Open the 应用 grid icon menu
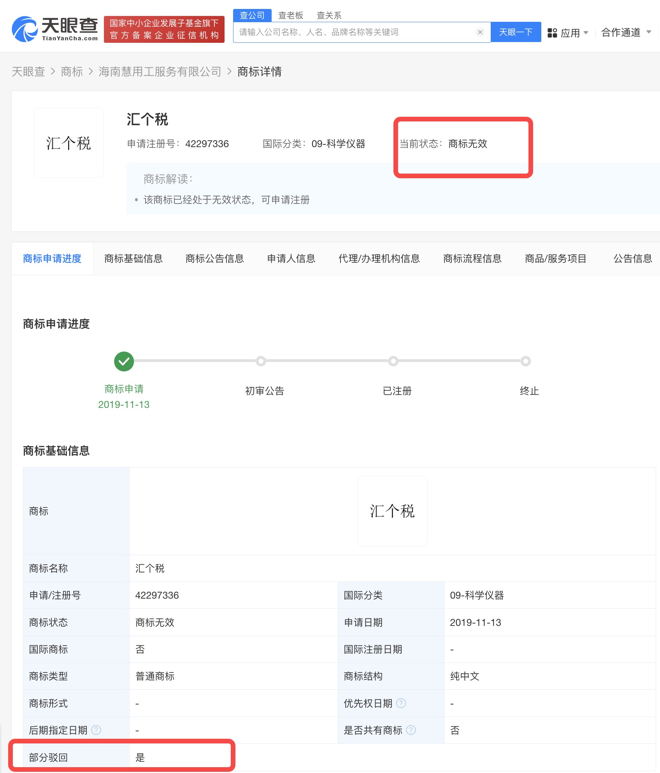Image resolution: width=660 pixels, height=773 pixels. [x=552, y=33]
